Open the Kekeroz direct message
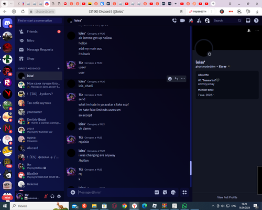 [x=39, y=184]
